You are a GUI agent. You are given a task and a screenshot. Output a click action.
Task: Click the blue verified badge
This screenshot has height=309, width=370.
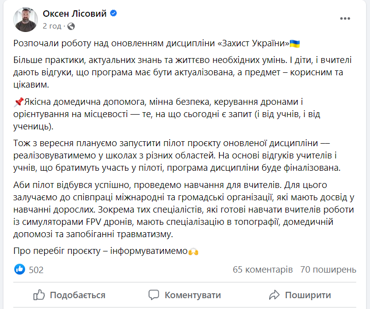pos(114,13)
